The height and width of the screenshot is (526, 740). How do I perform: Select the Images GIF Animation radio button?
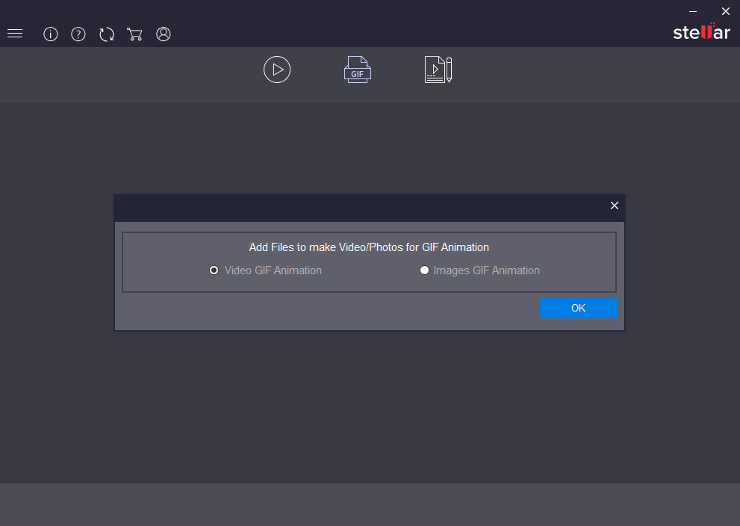(x=425, y=270)
